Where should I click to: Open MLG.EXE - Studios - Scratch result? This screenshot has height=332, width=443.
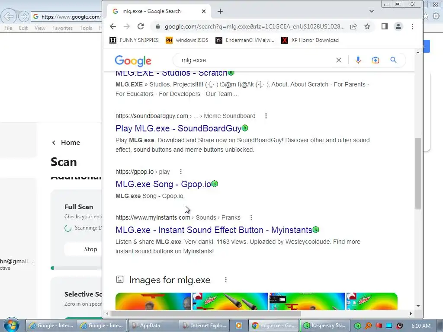171,73
